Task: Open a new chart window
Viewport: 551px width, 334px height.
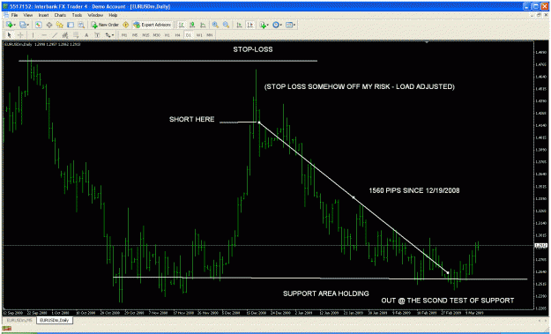Action: (9, 25)
